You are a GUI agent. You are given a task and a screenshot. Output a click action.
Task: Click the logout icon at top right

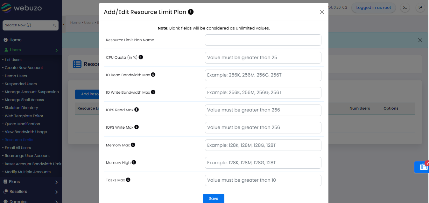(420, 8)
